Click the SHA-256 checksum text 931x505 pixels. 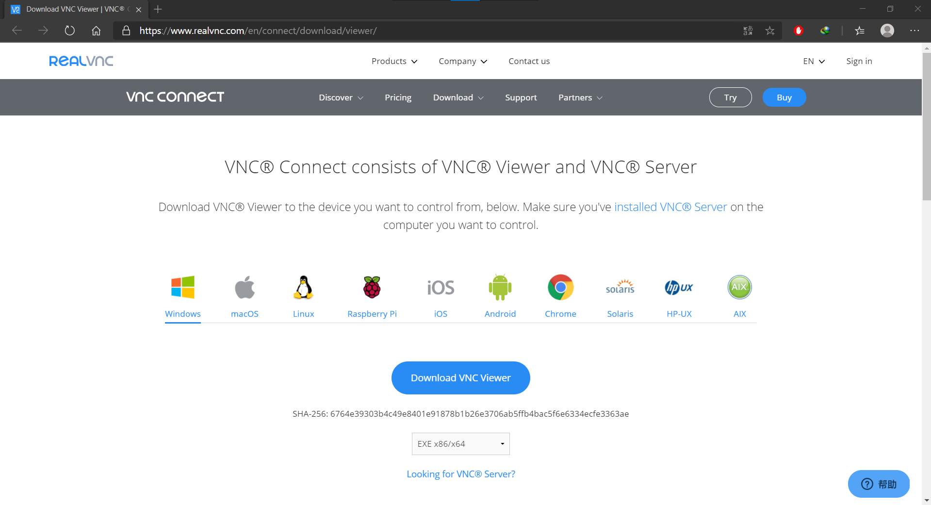click(461, 414)
